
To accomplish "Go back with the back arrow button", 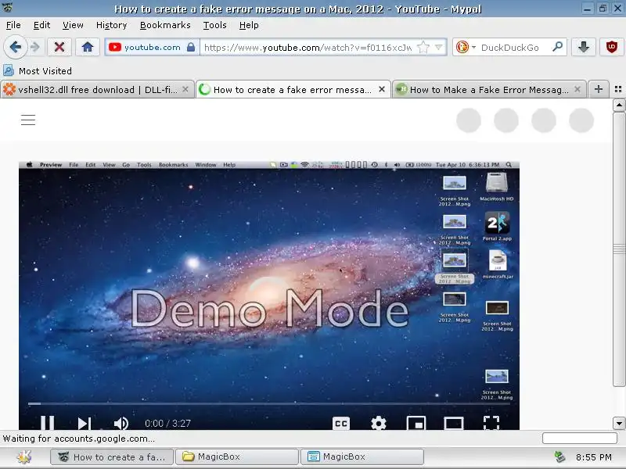I will coord(15,47).
